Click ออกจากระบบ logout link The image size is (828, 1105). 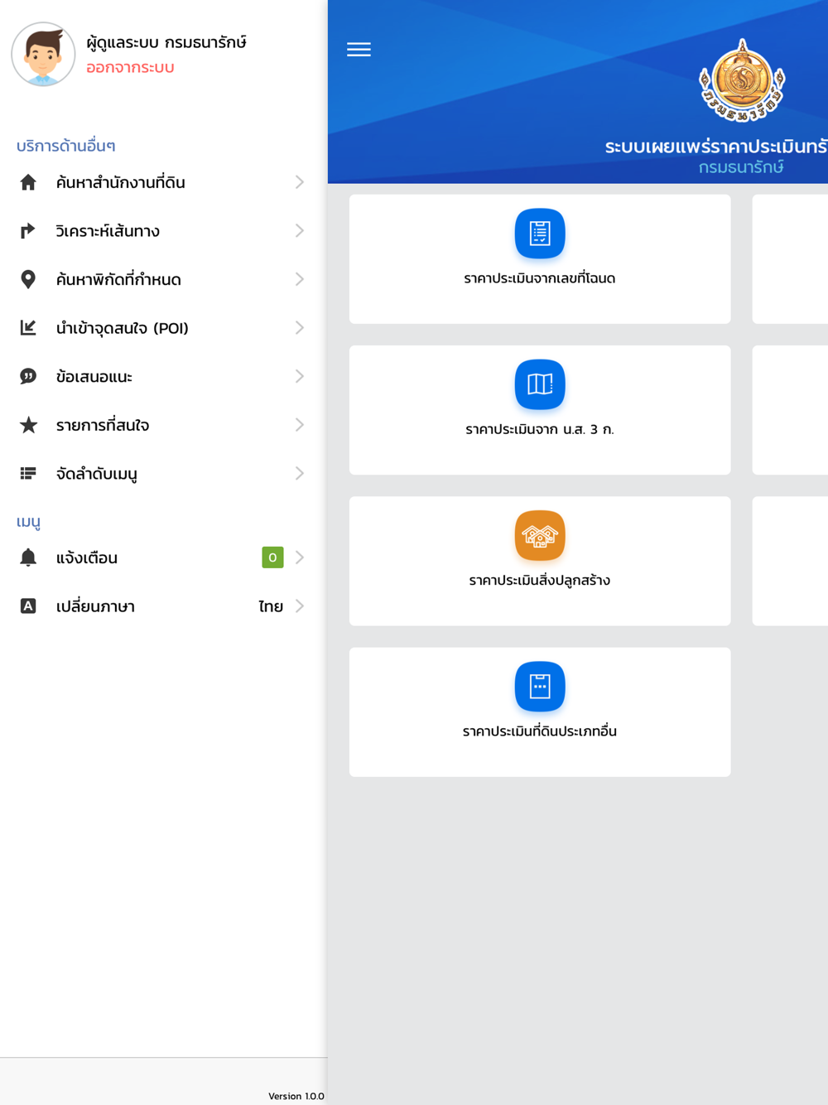click(130, 68)
